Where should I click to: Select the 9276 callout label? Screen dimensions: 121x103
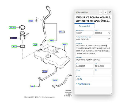14,46
